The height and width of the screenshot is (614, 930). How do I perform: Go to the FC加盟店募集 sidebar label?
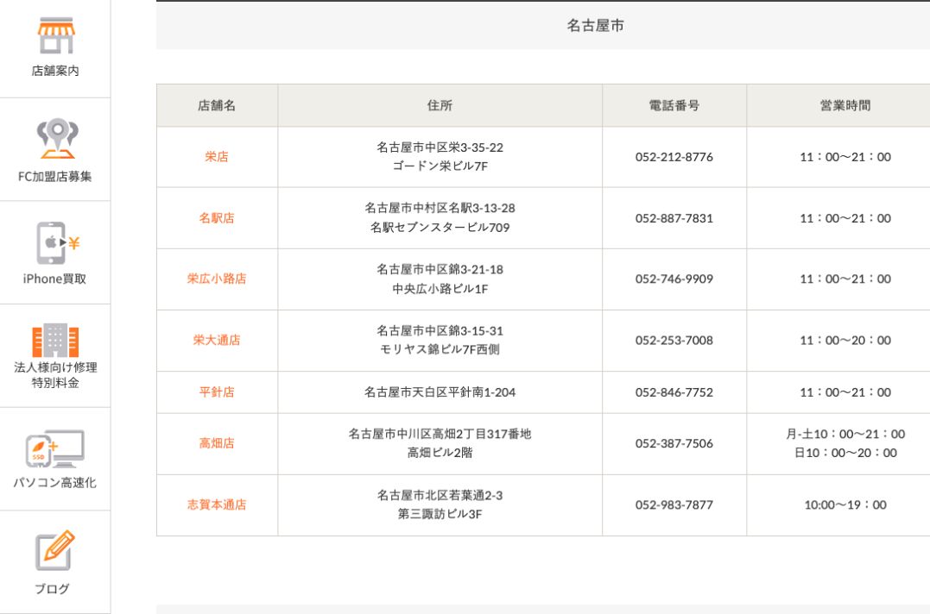tap(55, 177)
